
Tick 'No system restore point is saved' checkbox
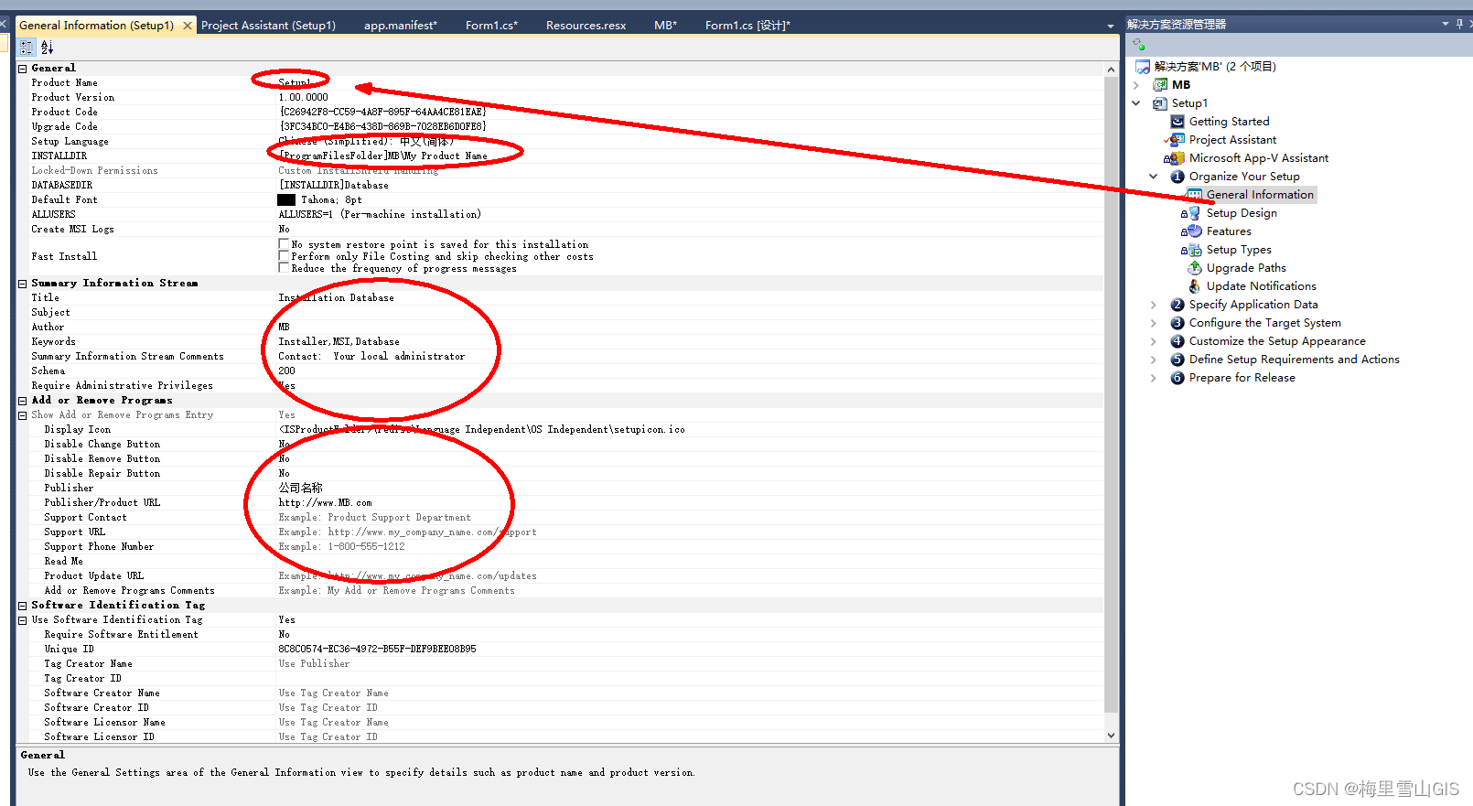point(284,244)
